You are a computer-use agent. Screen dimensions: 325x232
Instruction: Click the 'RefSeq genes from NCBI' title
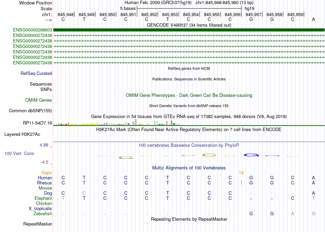tap(189, 68)
